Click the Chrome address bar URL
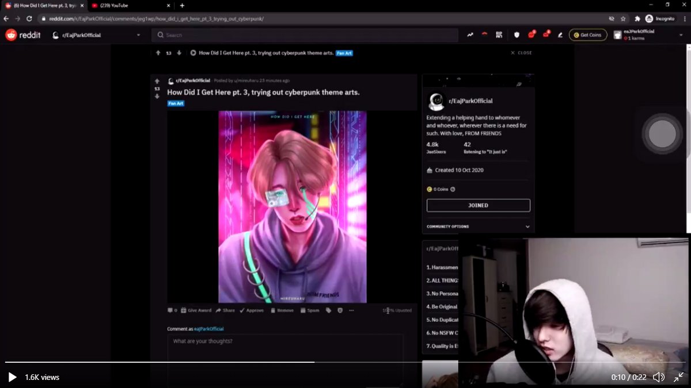The height and width of the screenshot is (388, 691). [156, 18]
